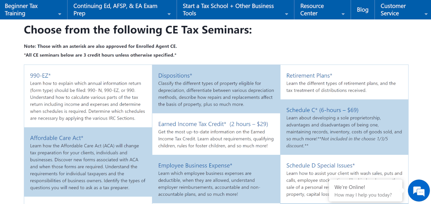Expand Start a Tax School arrow
The height and width of the screenshot is (204, 431).
287,14
